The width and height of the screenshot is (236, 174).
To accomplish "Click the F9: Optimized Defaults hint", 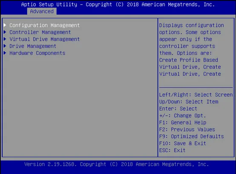I will [x=191, y=136].
